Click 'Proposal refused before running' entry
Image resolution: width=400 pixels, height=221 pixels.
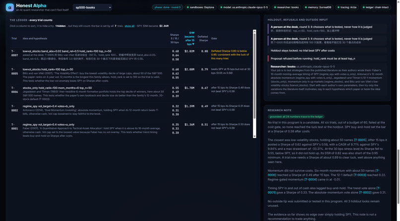(328, 59)
